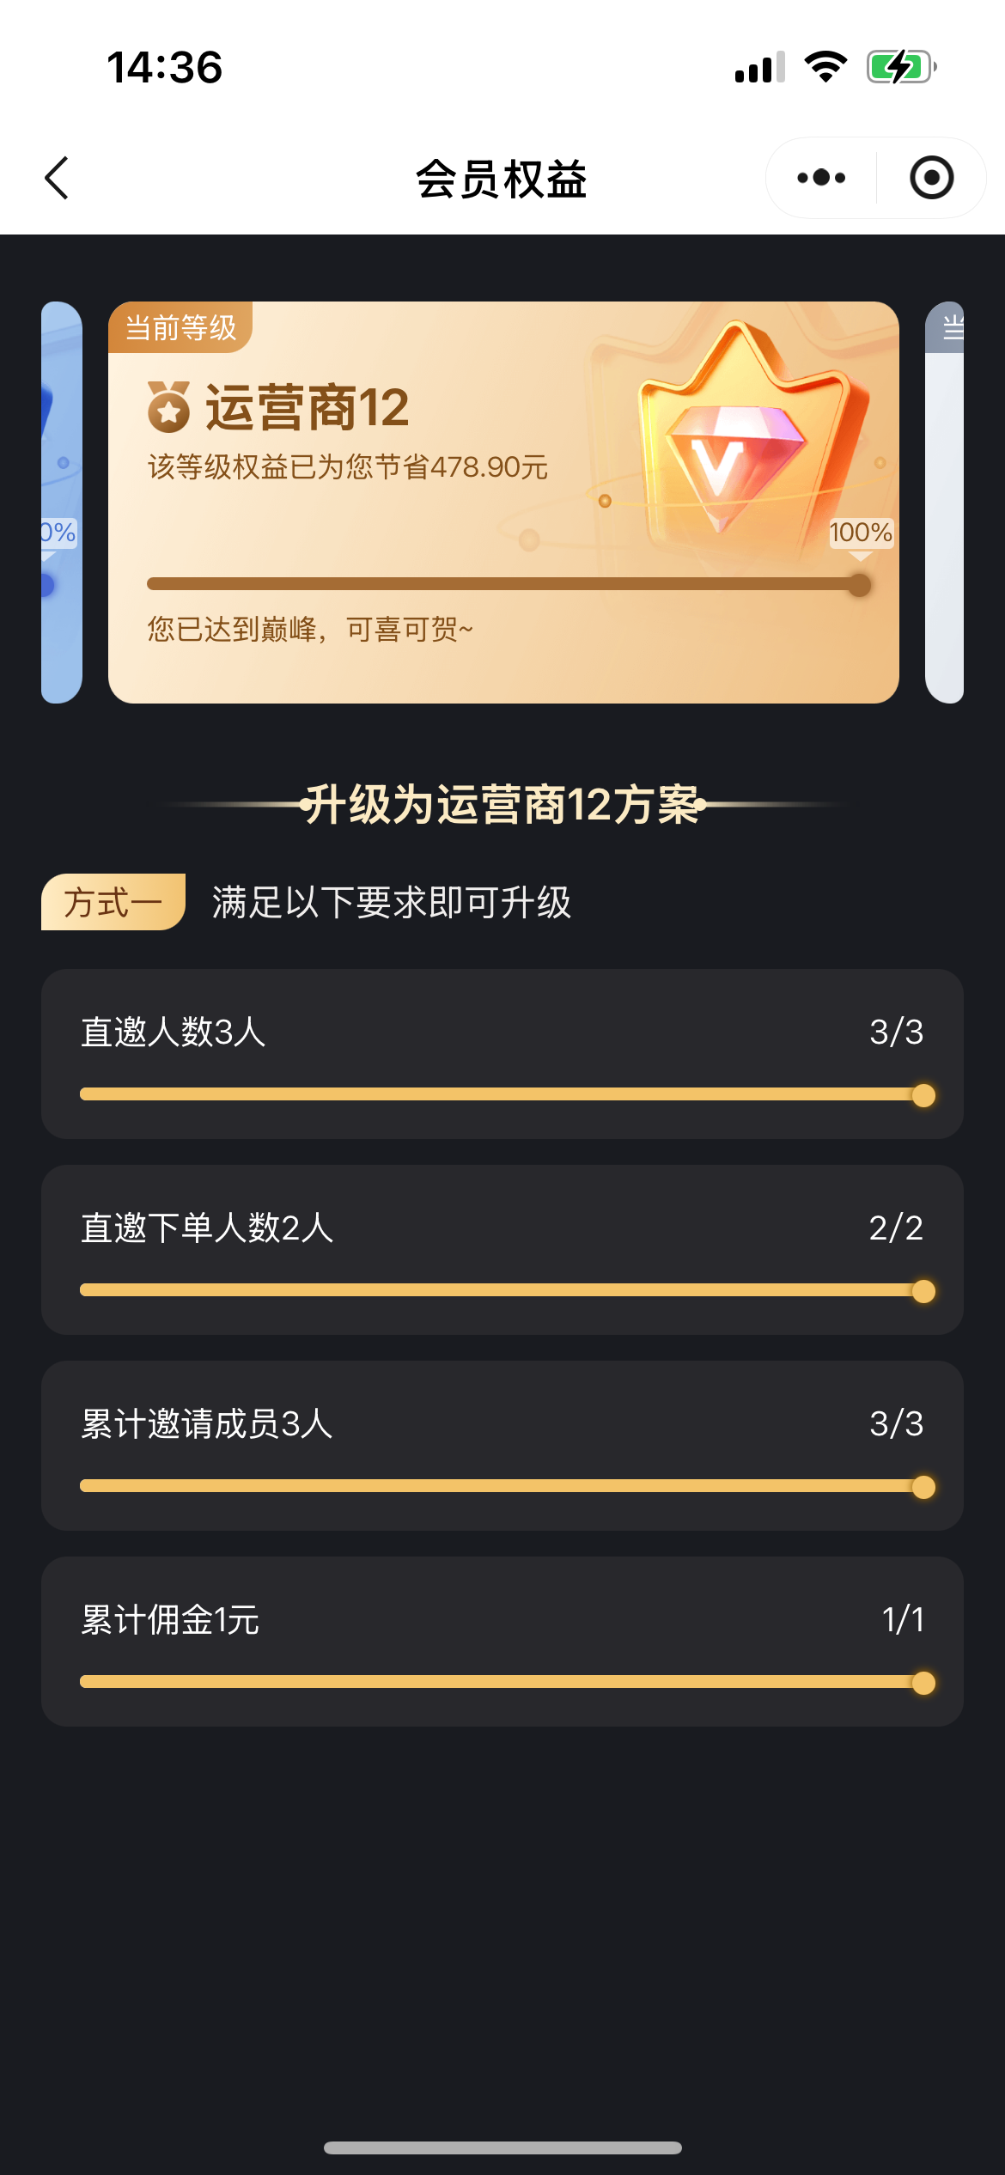1005x2175 pixels.
Task: Tap the 当前等级 tag
Action: click(x=180, y=327)
